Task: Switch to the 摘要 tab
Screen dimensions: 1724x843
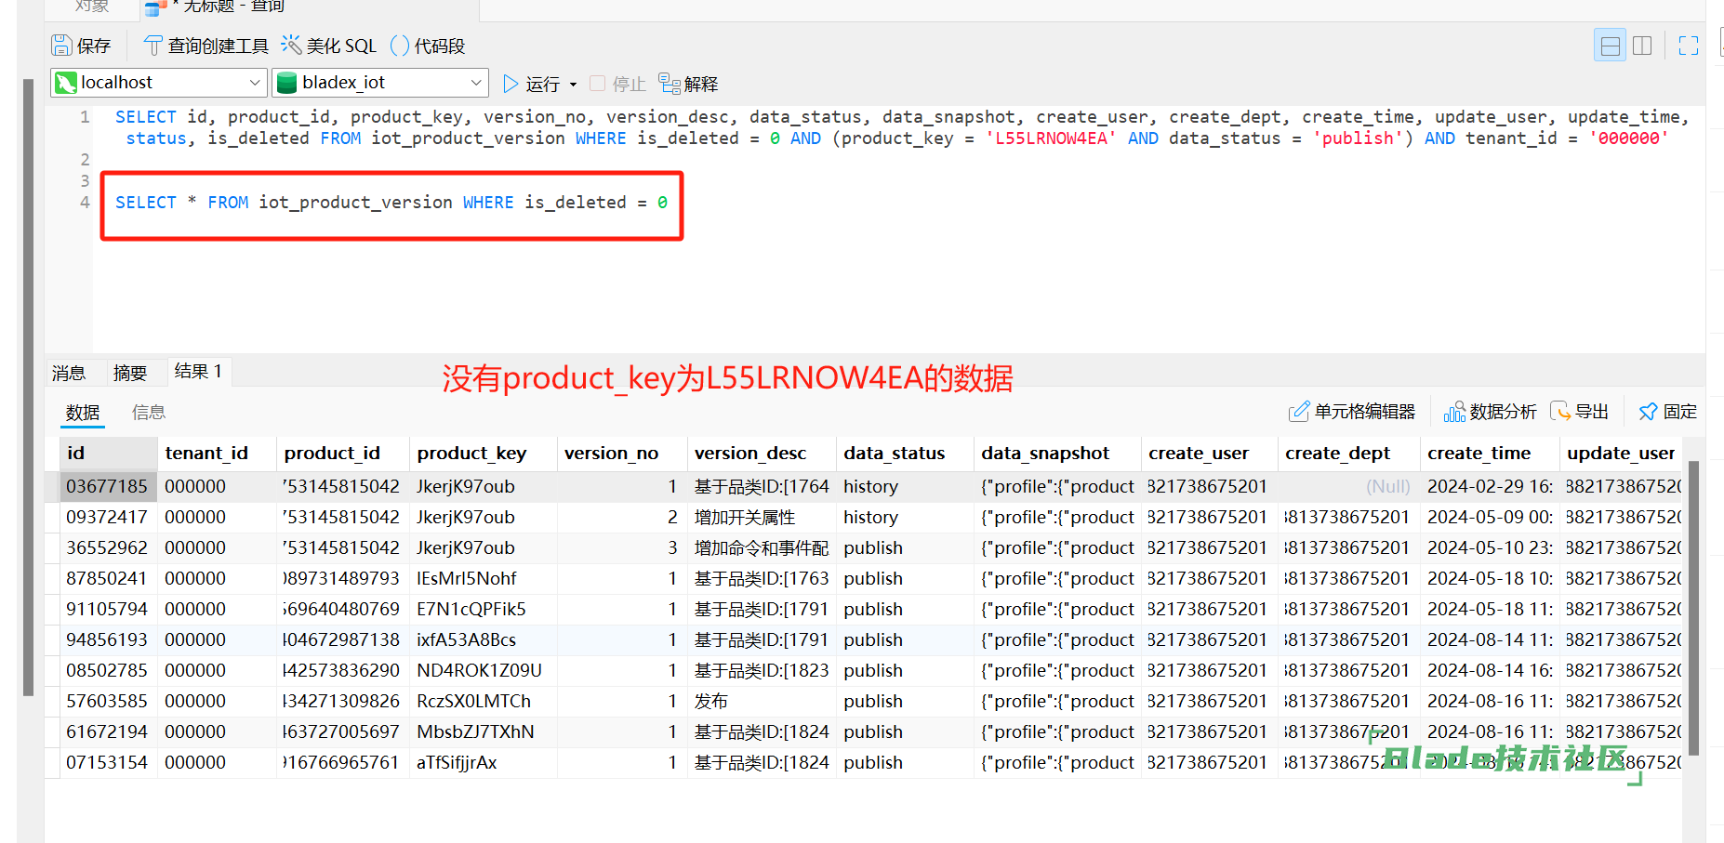Action: point(130,373)
